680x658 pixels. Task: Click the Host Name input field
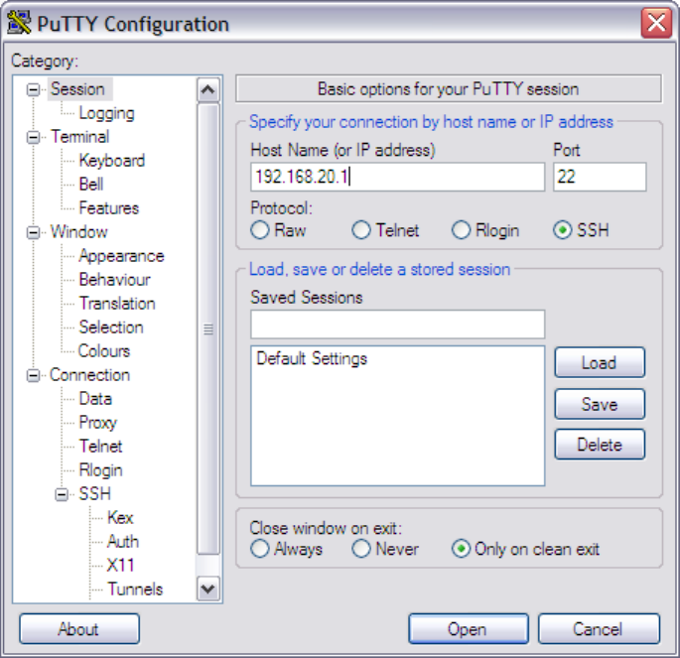coord(397,177)
